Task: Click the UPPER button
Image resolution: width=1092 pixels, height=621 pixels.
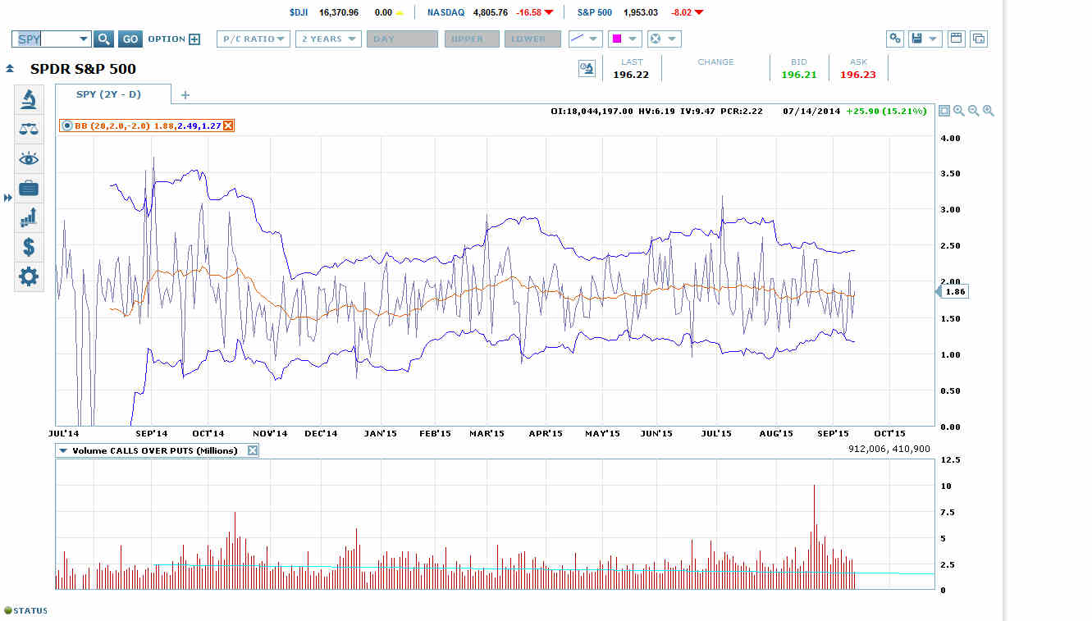Action: click(x=472, y=39)
